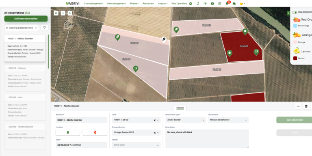Image resolution: width=312 pixels, height=156 pixels.
Task: Open the help question mark icon
Action: 212,4
